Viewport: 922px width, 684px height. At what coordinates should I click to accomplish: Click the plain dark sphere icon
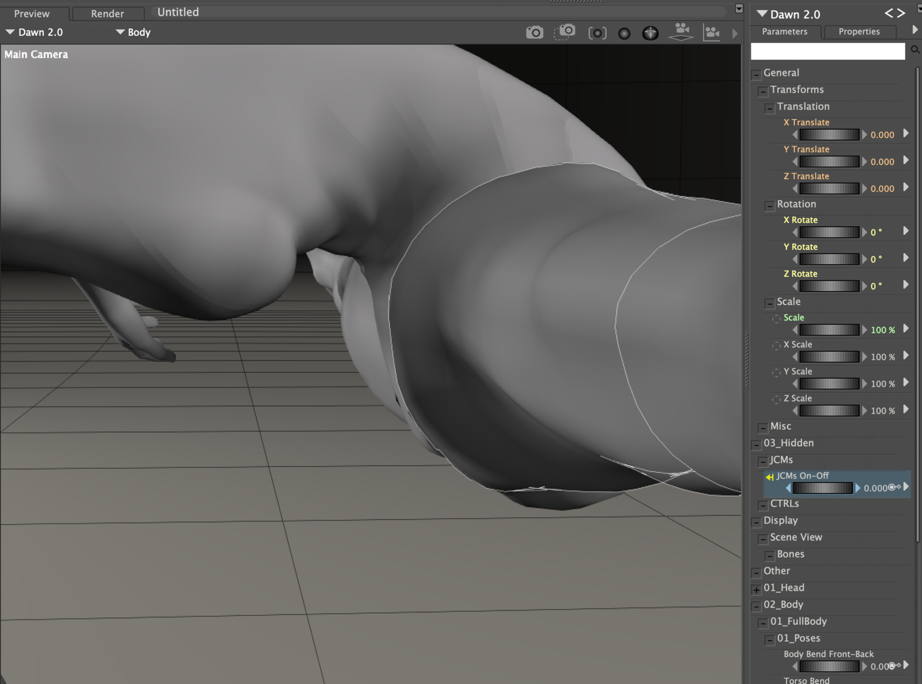click(624, 33)
